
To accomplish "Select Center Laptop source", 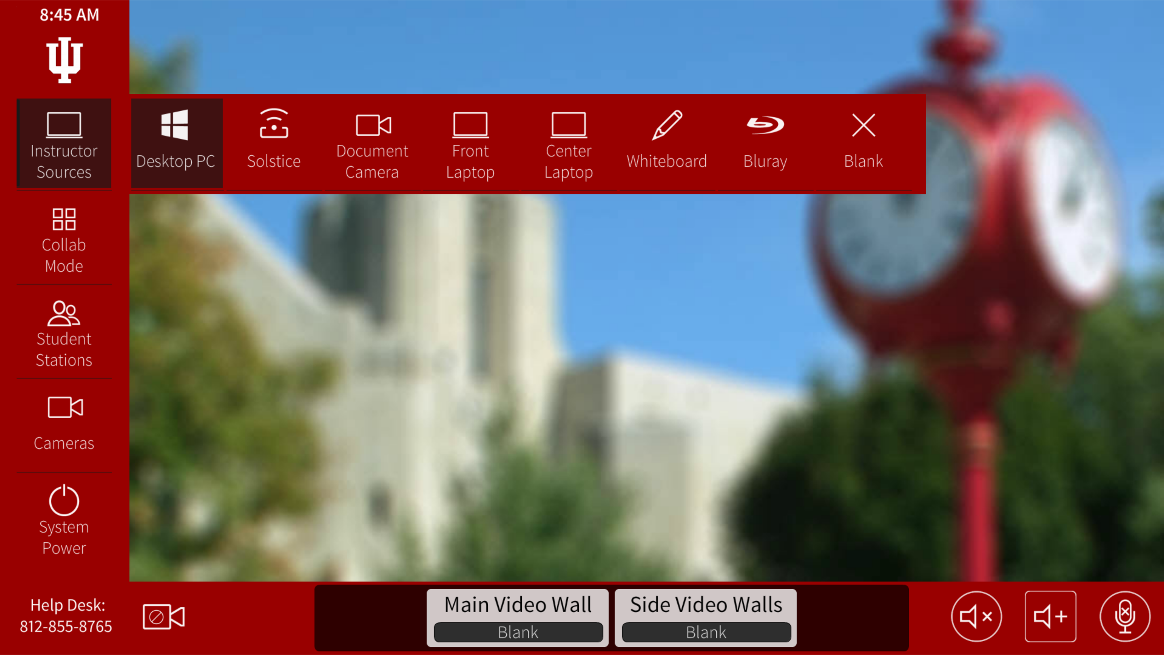I will click(567, 144).
